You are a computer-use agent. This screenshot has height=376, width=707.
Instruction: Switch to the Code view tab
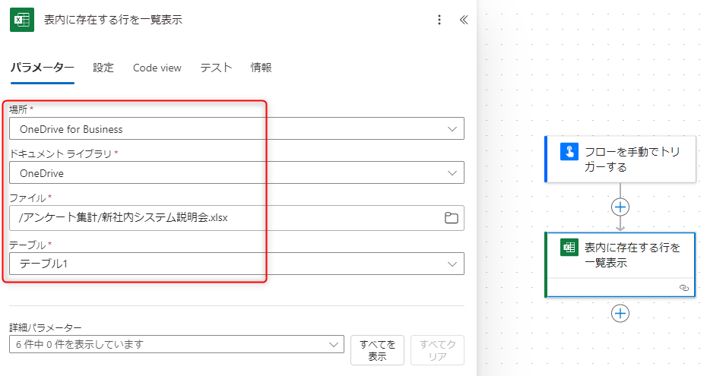tap(157, 68)
